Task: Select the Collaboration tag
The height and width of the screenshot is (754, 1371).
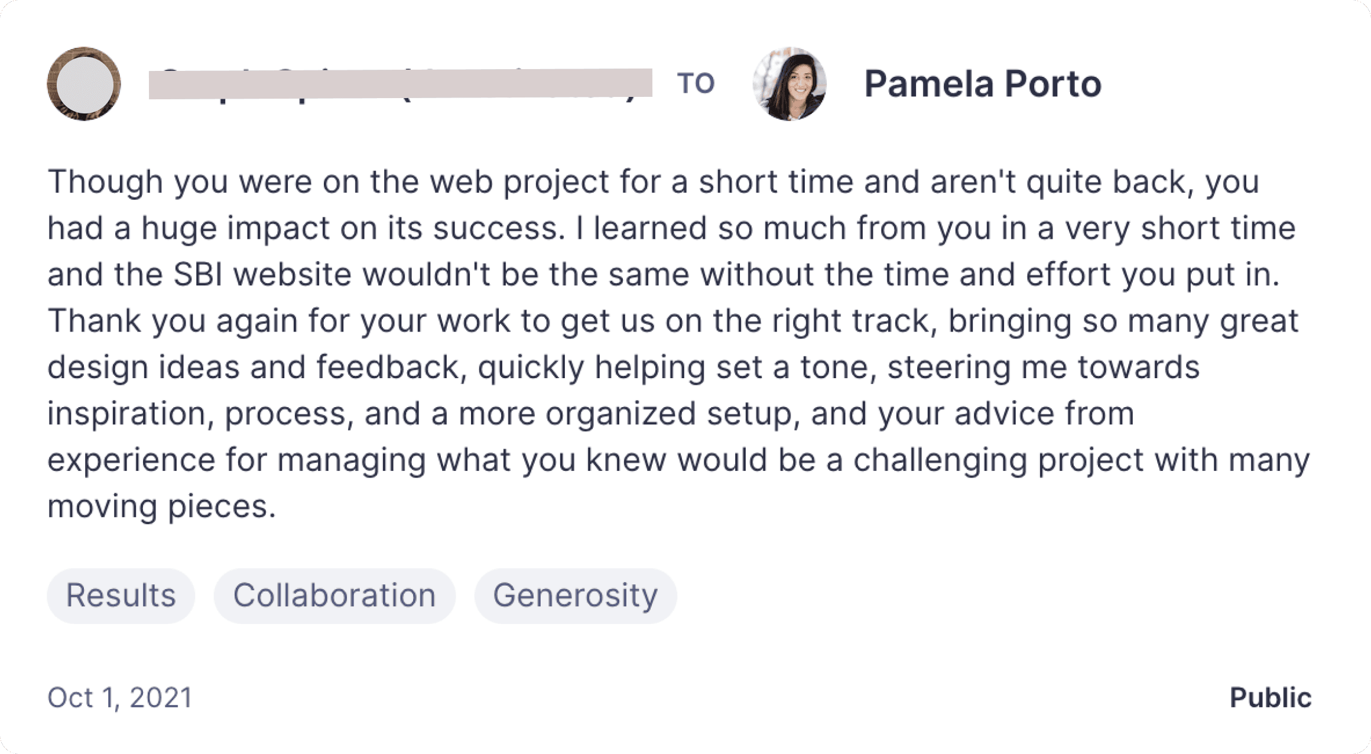Action: pos(334,596)
